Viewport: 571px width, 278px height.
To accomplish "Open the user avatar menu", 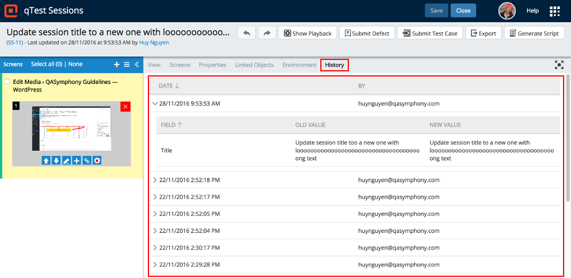I will 507,10.
